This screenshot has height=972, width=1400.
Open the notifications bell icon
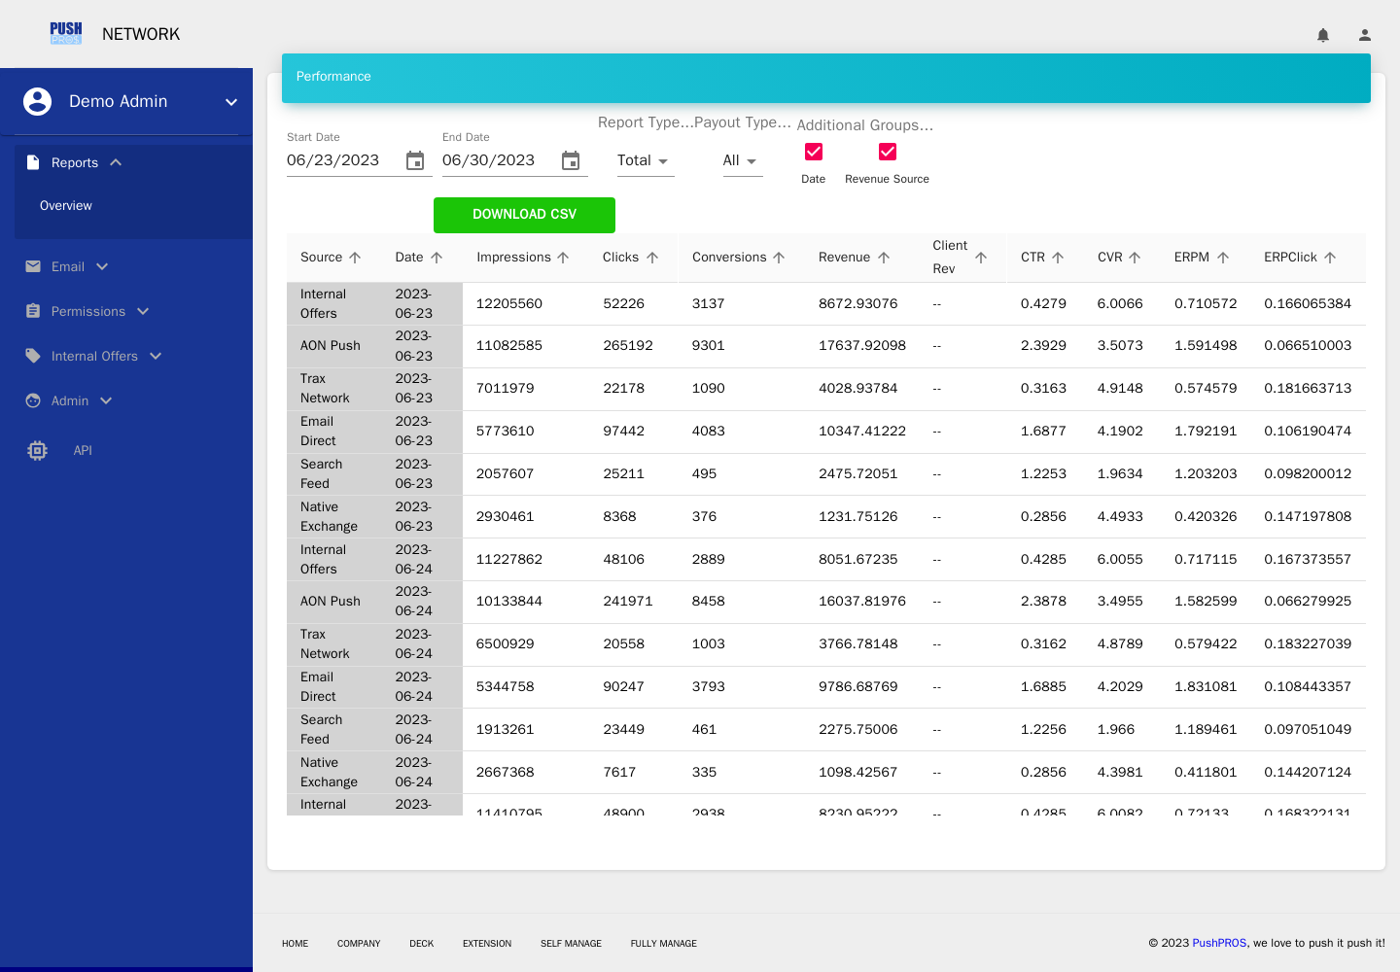pos(1323,35)
